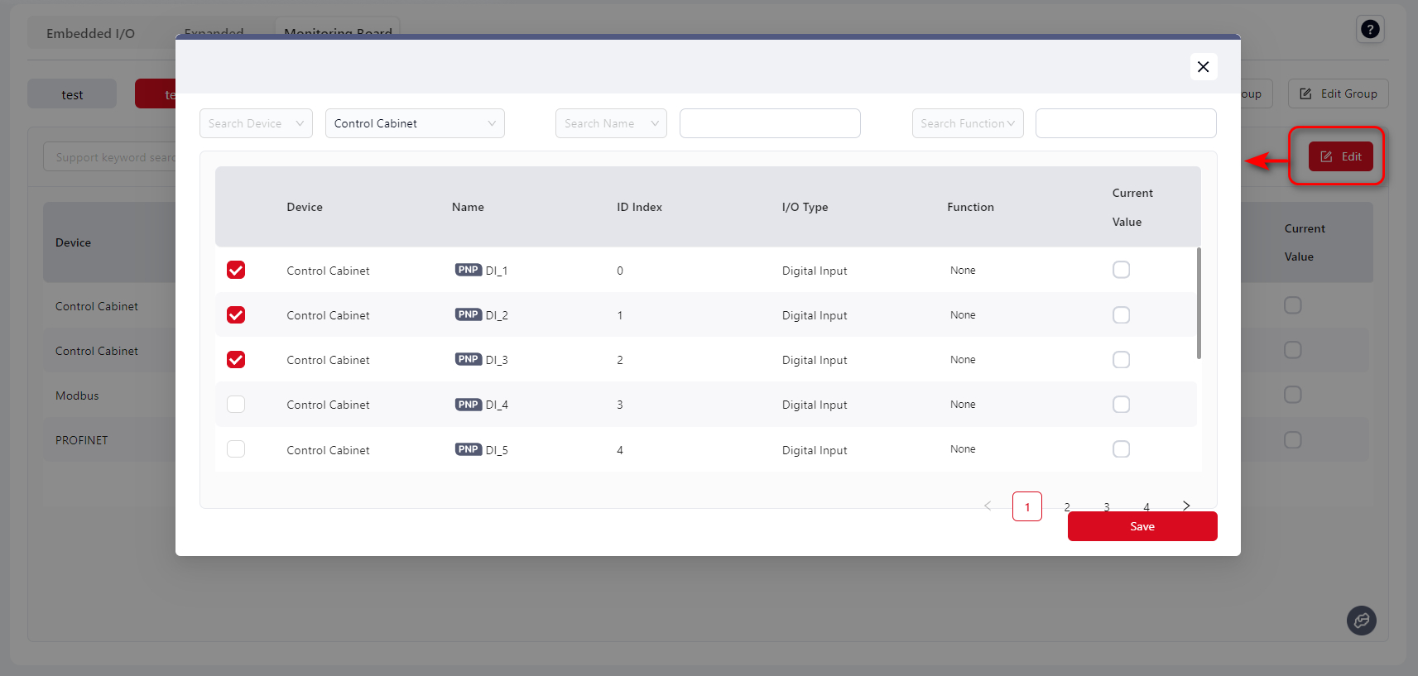Screen dimensions: 1418x676
Task: Toggle Current Value checkbox for DI_2
Action: click(1121, 315)
